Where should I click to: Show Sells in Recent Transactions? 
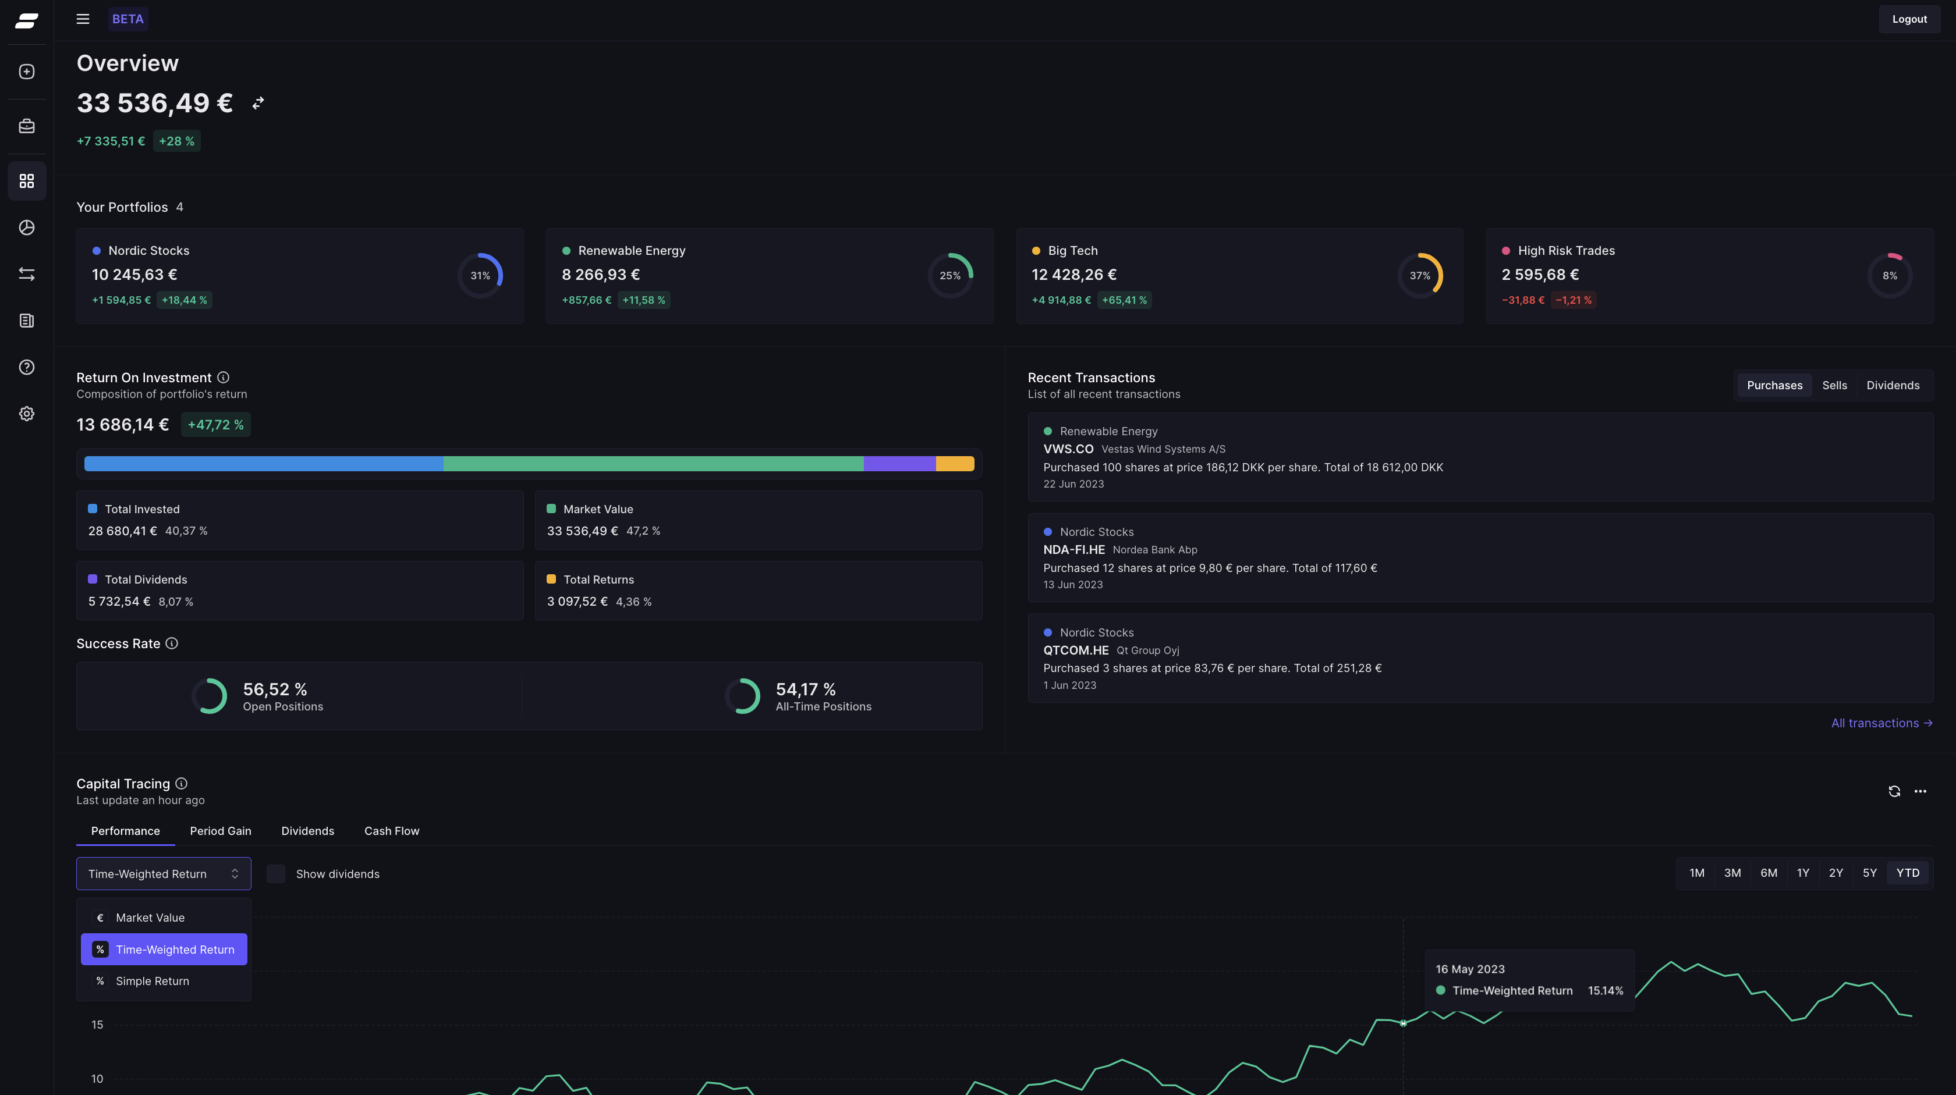pyautogui.click(x=1834, y=386)
